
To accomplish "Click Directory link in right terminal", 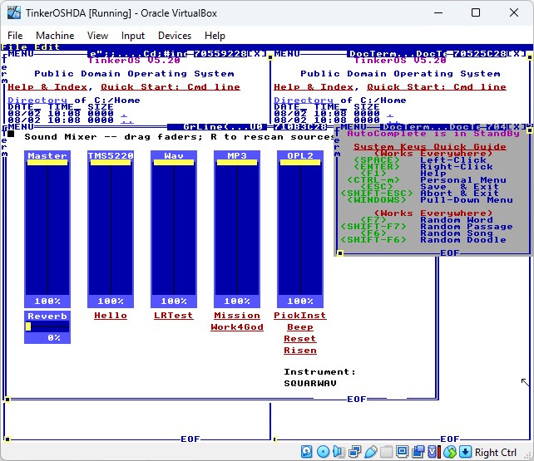I will click(x=304, y=101).
